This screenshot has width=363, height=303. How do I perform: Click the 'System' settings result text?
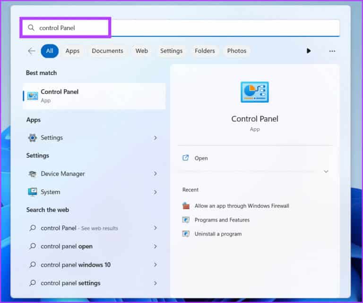click(51, 192)
